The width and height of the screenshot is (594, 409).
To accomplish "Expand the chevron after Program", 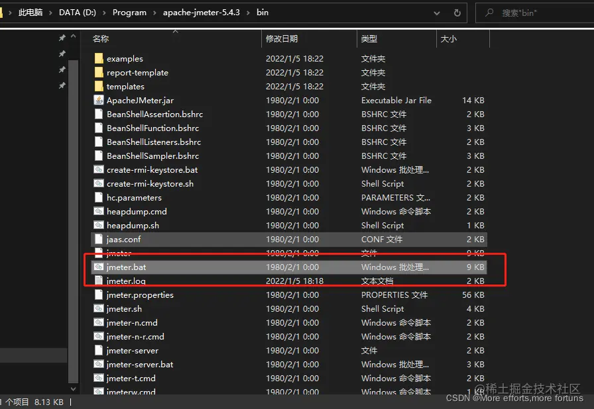I will coord(154,13).
